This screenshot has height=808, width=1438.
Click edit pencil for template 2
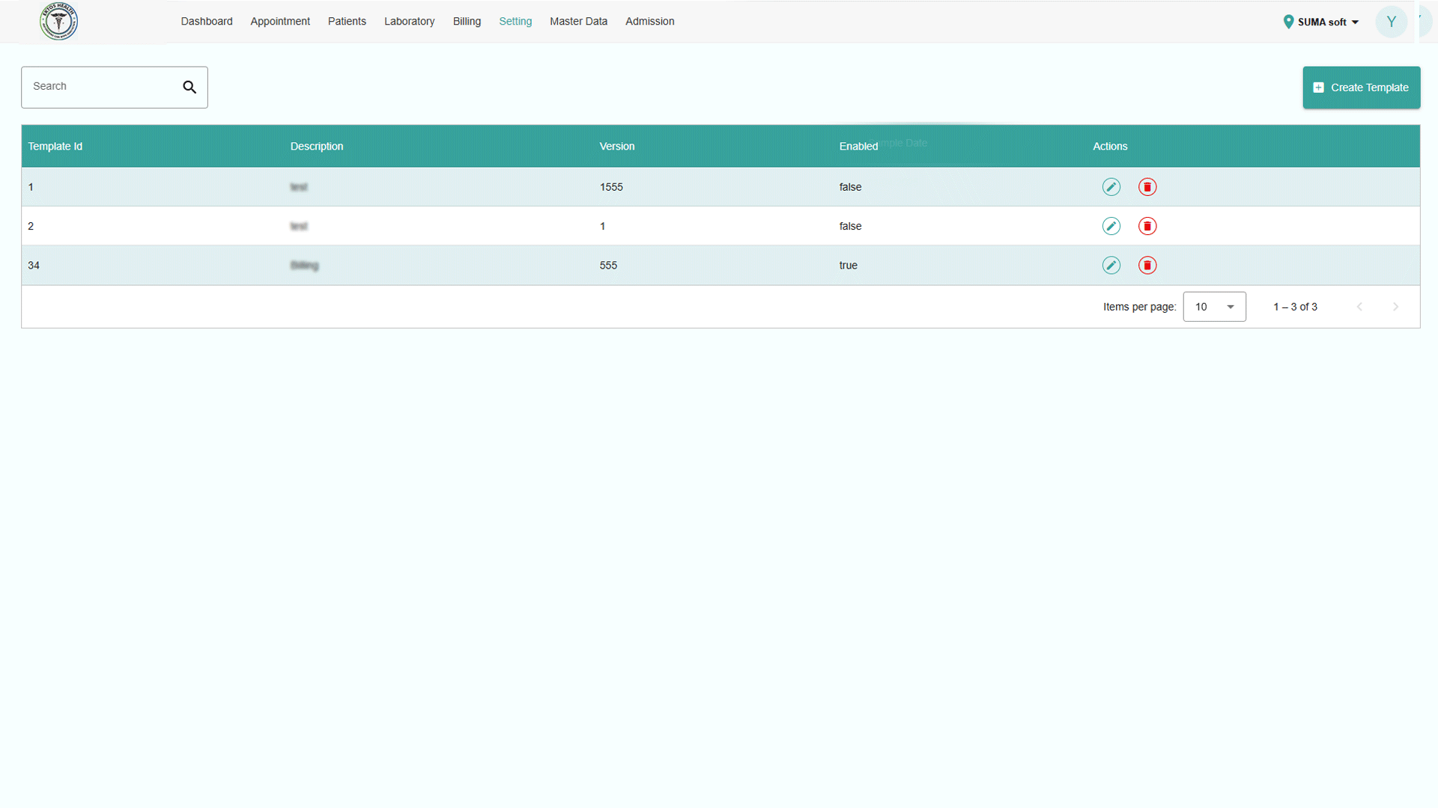pos(1111,226)
